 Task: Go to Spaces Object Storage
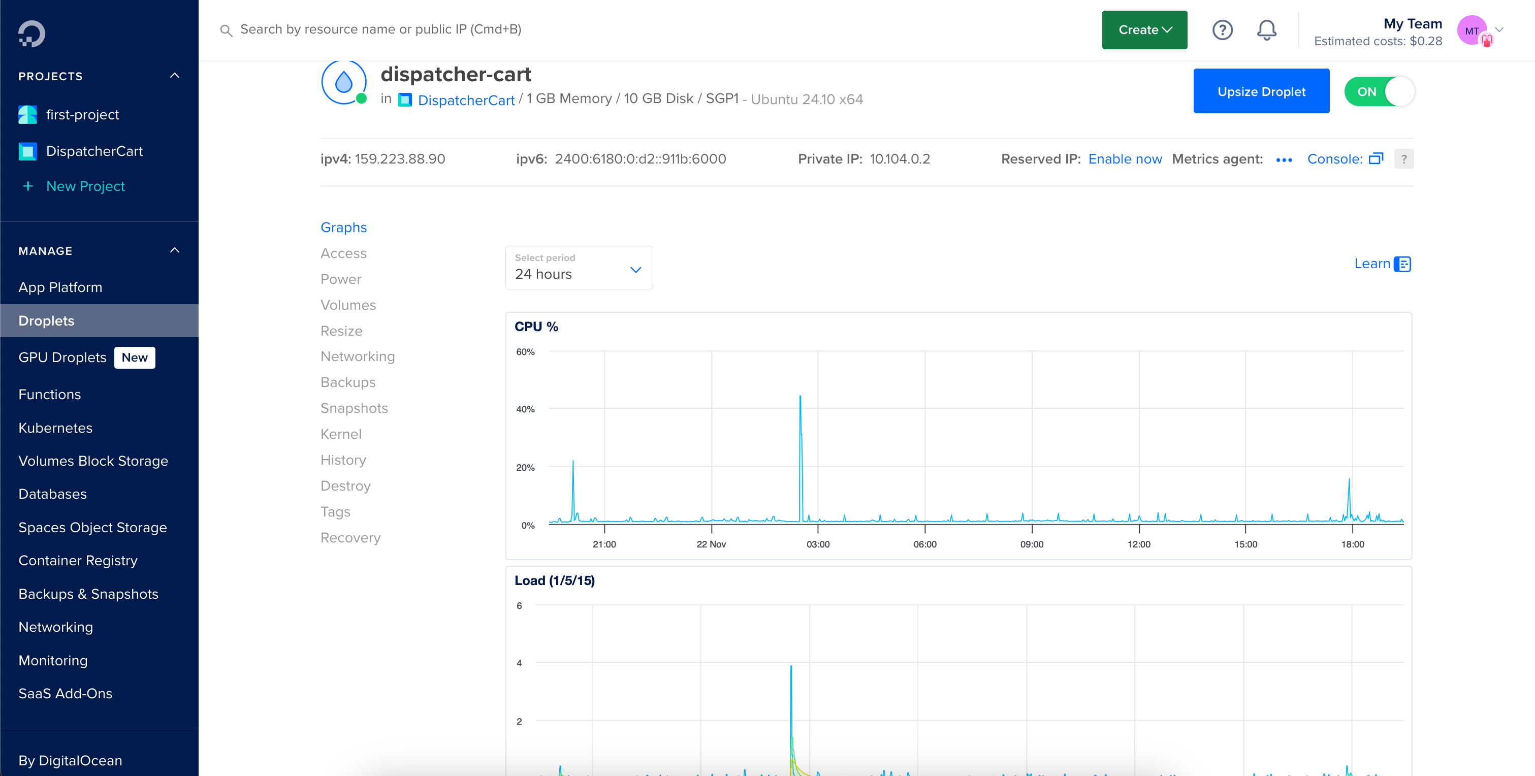(92, 528)
